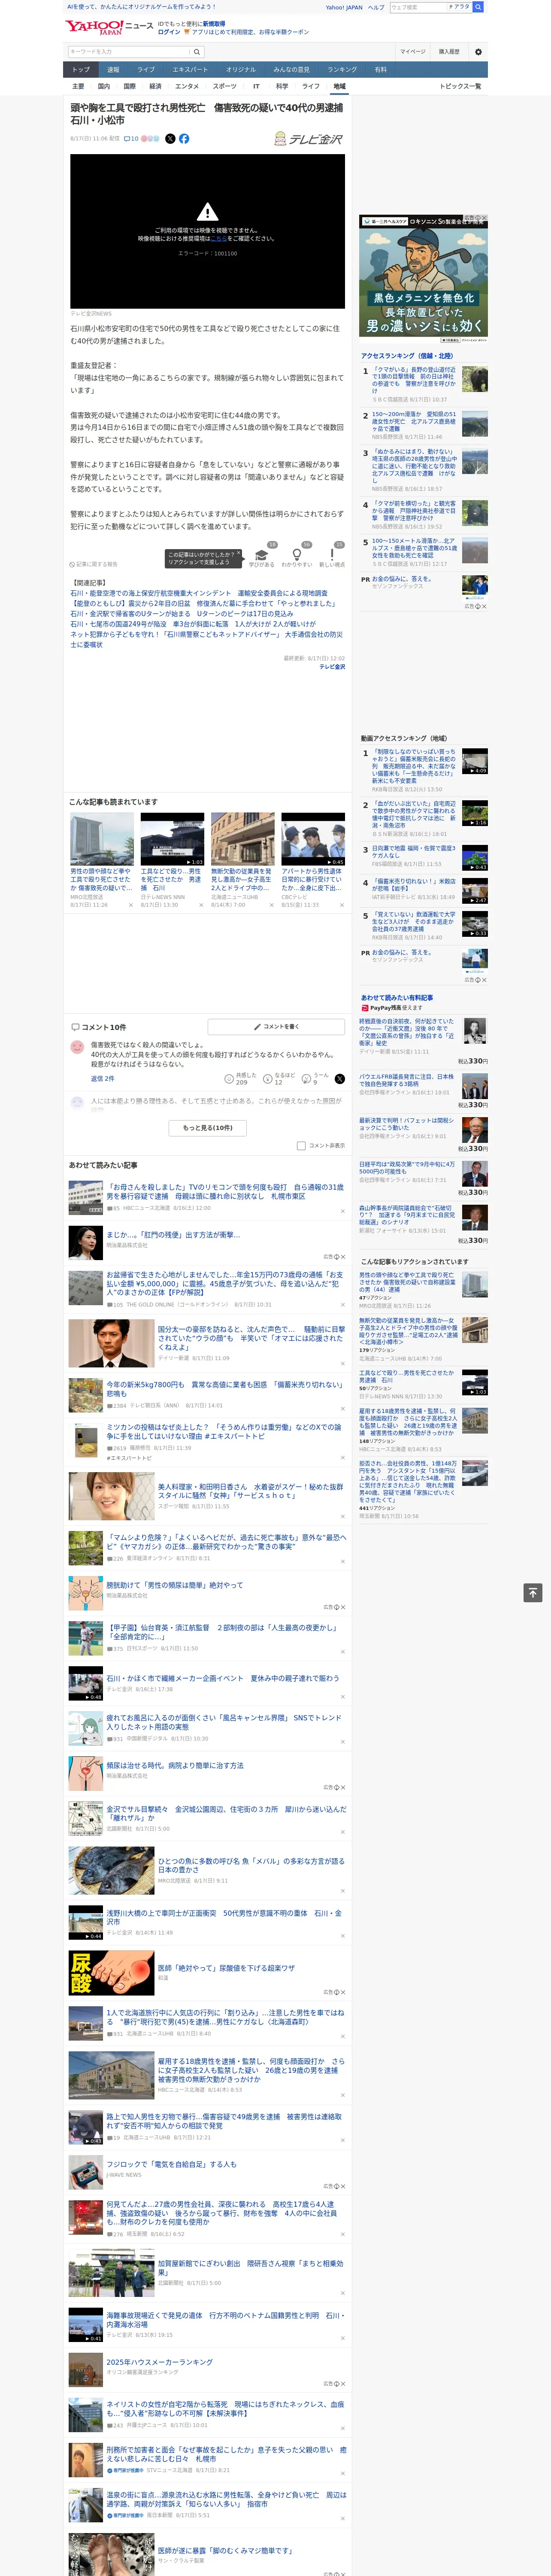Click the トピックス一覧 link
Image resolution: width=551 pixels, height=2576 pixels.
coord(460,86)
